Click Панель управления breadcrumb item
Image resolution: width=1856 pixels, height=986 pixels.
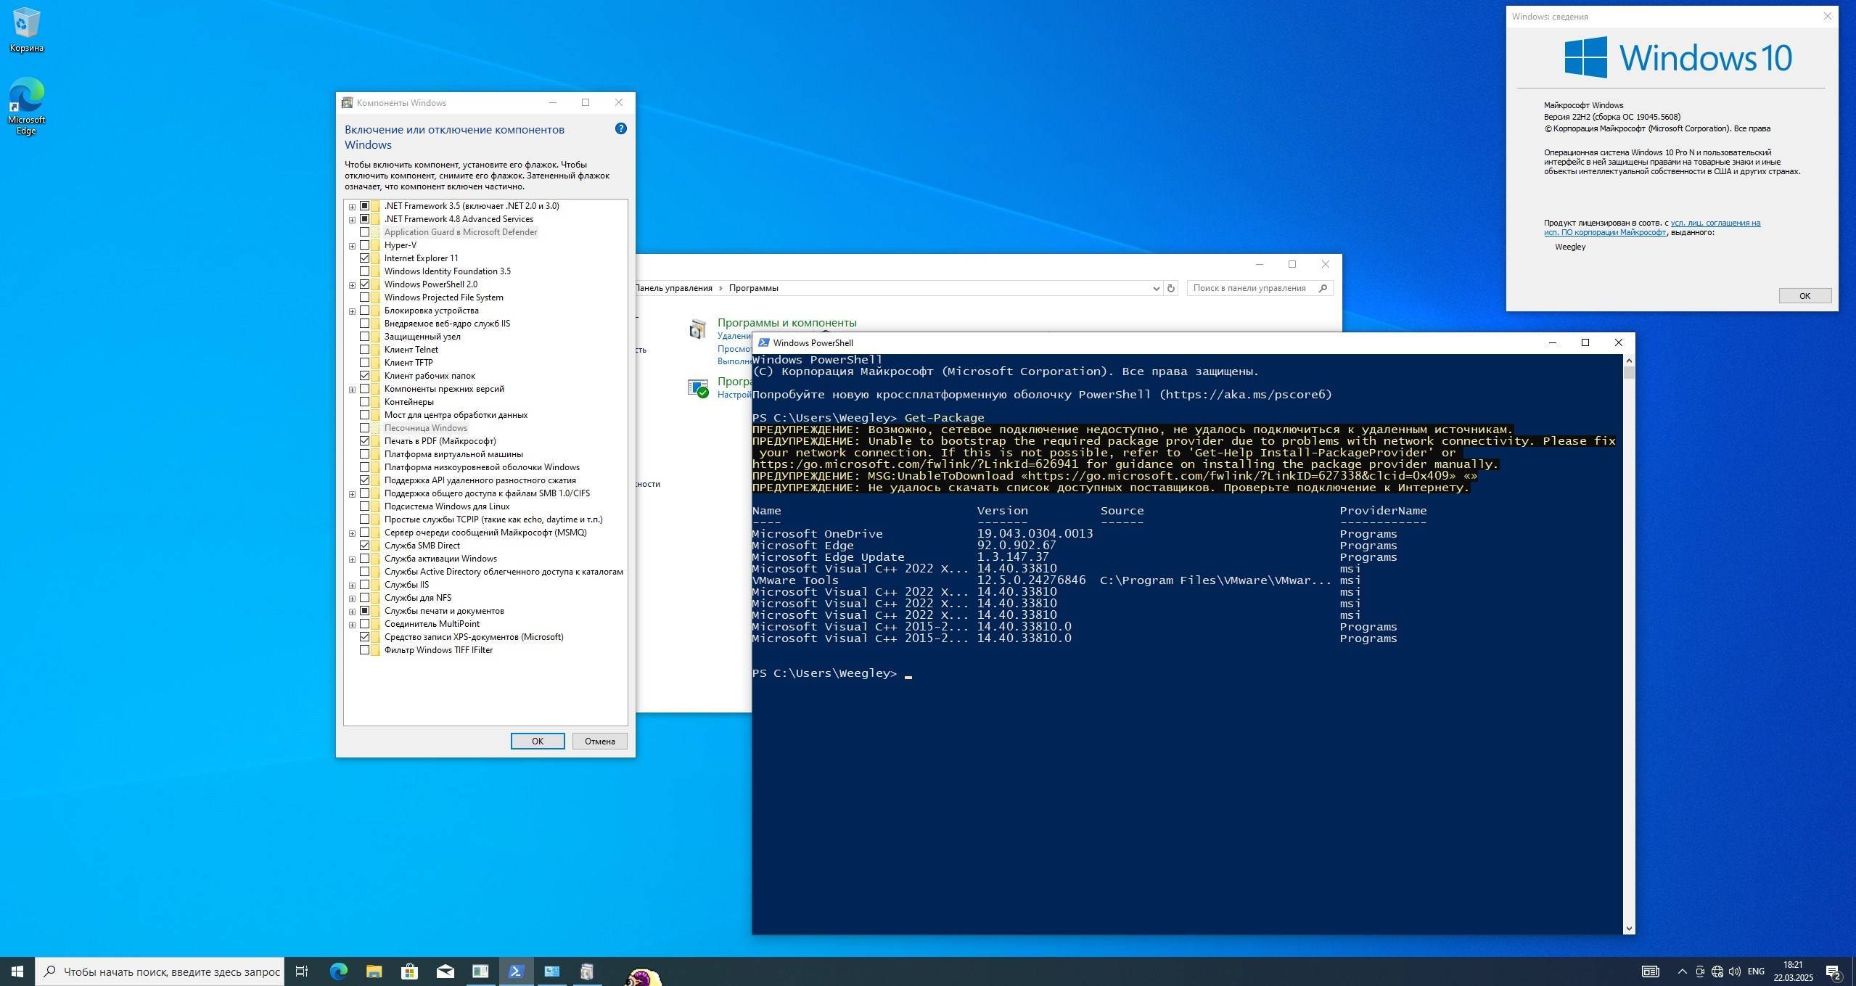(x=673, y=288)
